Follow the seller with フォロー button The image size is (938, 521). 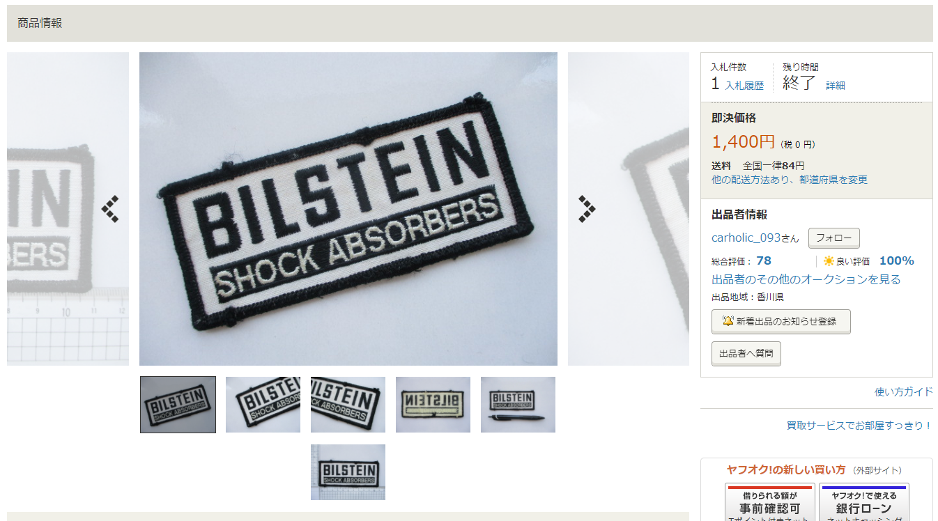834,238
